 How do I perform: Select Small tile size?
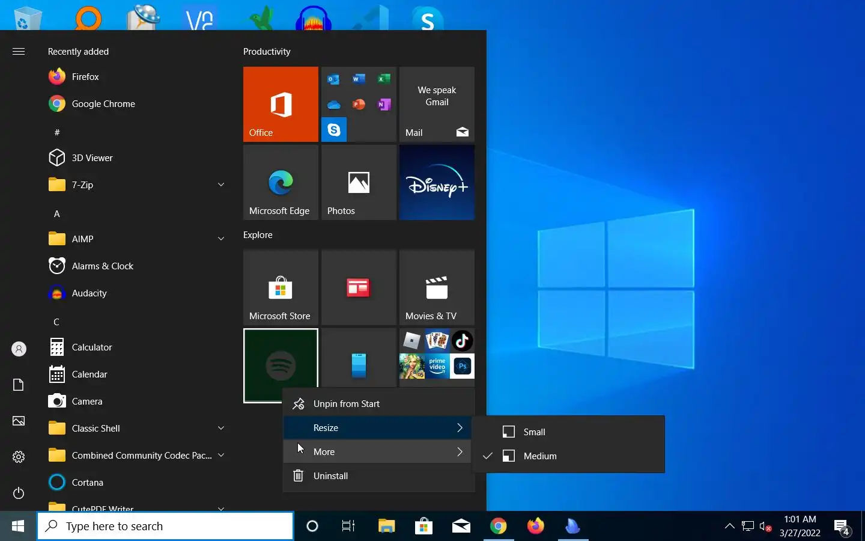coord(568,432)
